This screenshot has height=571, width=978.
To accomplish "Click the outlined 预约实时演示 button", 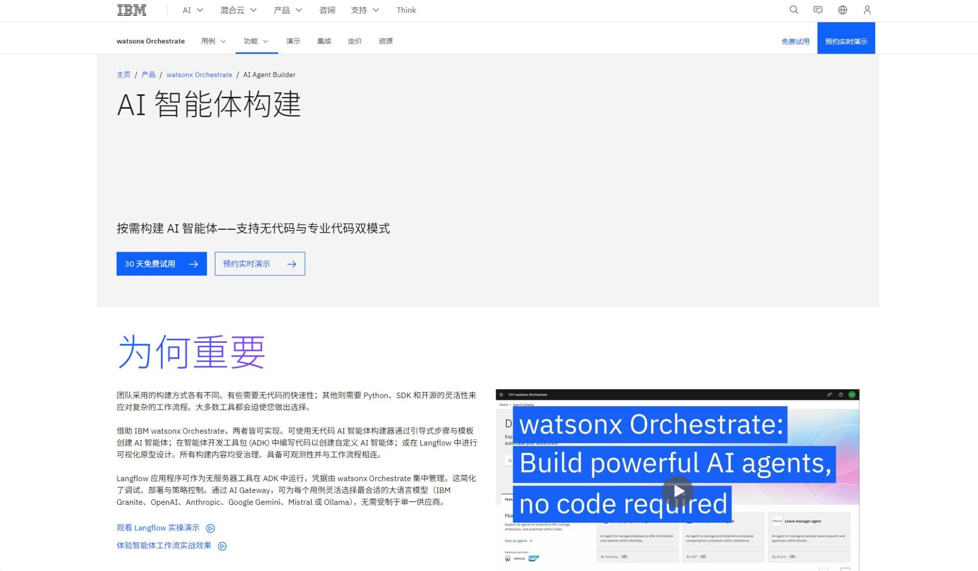I will (x=260, y=264).
